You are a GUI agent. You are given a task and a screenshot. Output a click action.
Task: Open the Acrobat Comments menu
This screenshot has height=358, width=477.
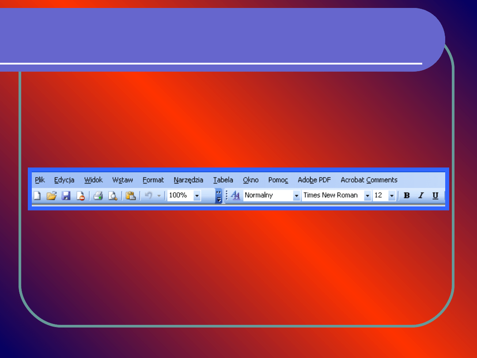(x=369, y=180)
